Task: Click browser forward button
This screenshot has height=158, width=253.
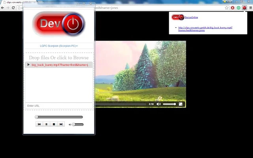Action: click(x=8, y=8)
